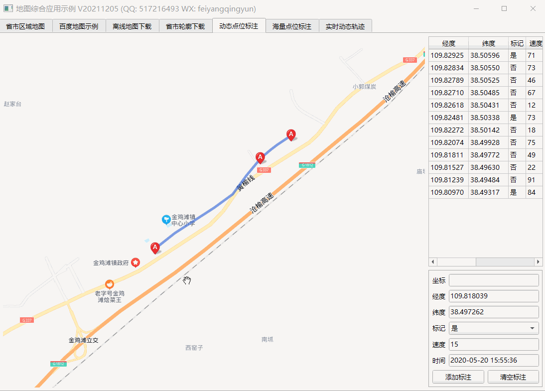Click the 经度 column header
Screen dimensions: 545x391
[448, 43]
